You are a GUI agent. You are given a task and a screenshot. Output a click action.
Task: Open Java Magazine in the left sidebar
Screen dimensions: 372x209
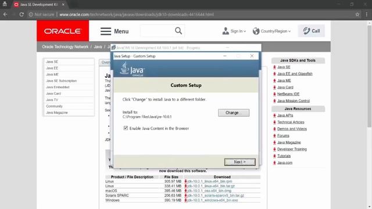point(57,113)
